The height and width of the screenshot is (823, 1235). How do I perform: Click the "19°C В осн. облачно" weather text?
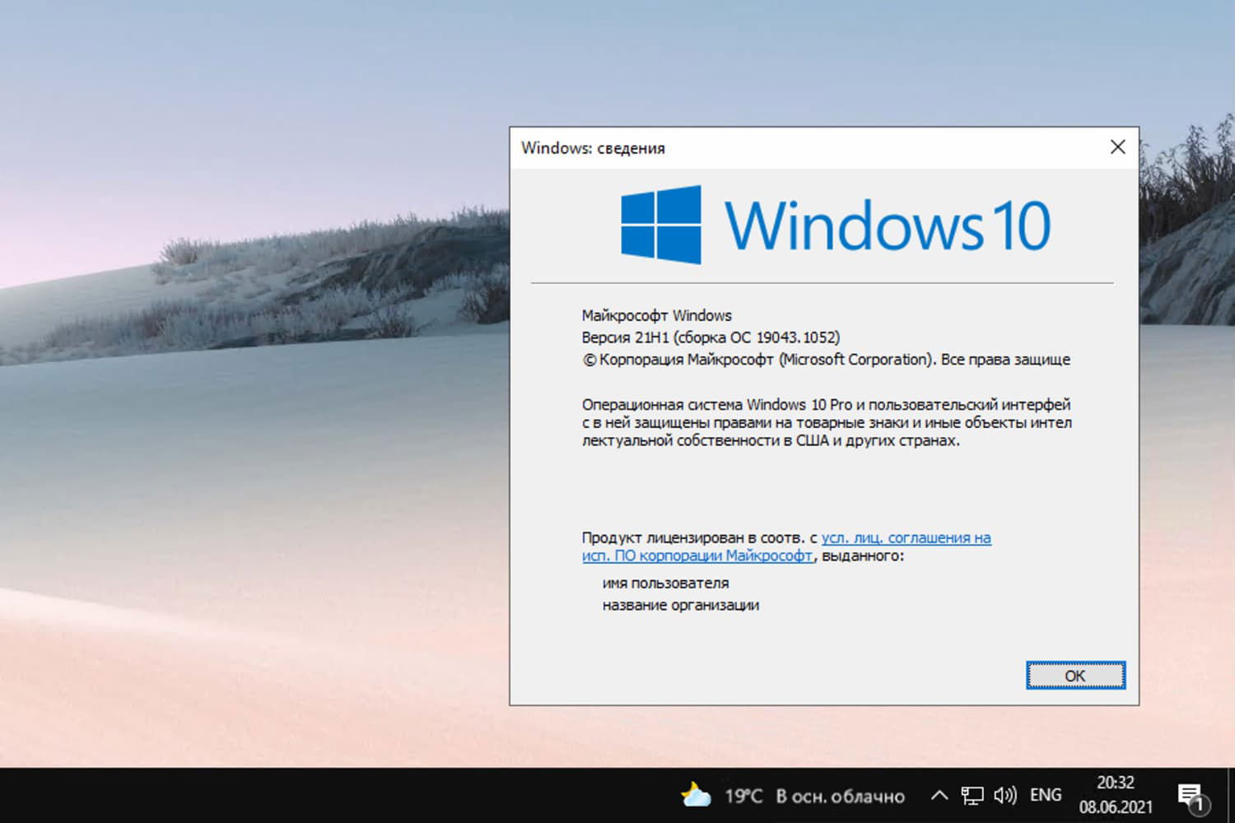coord(814,796)
